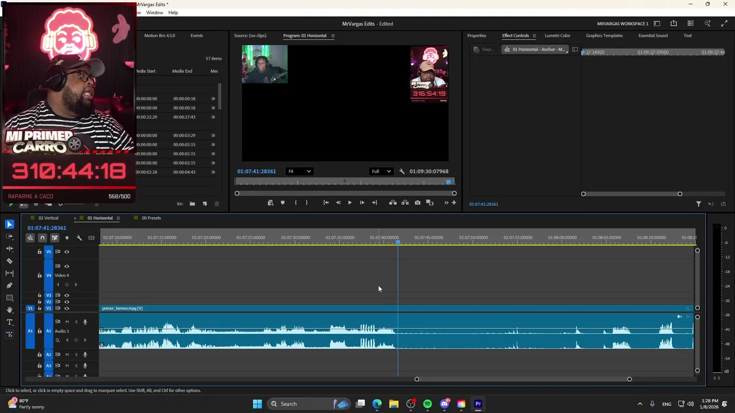Add marker in timeline header
This screenshot has height=413, width=735.
67,238
